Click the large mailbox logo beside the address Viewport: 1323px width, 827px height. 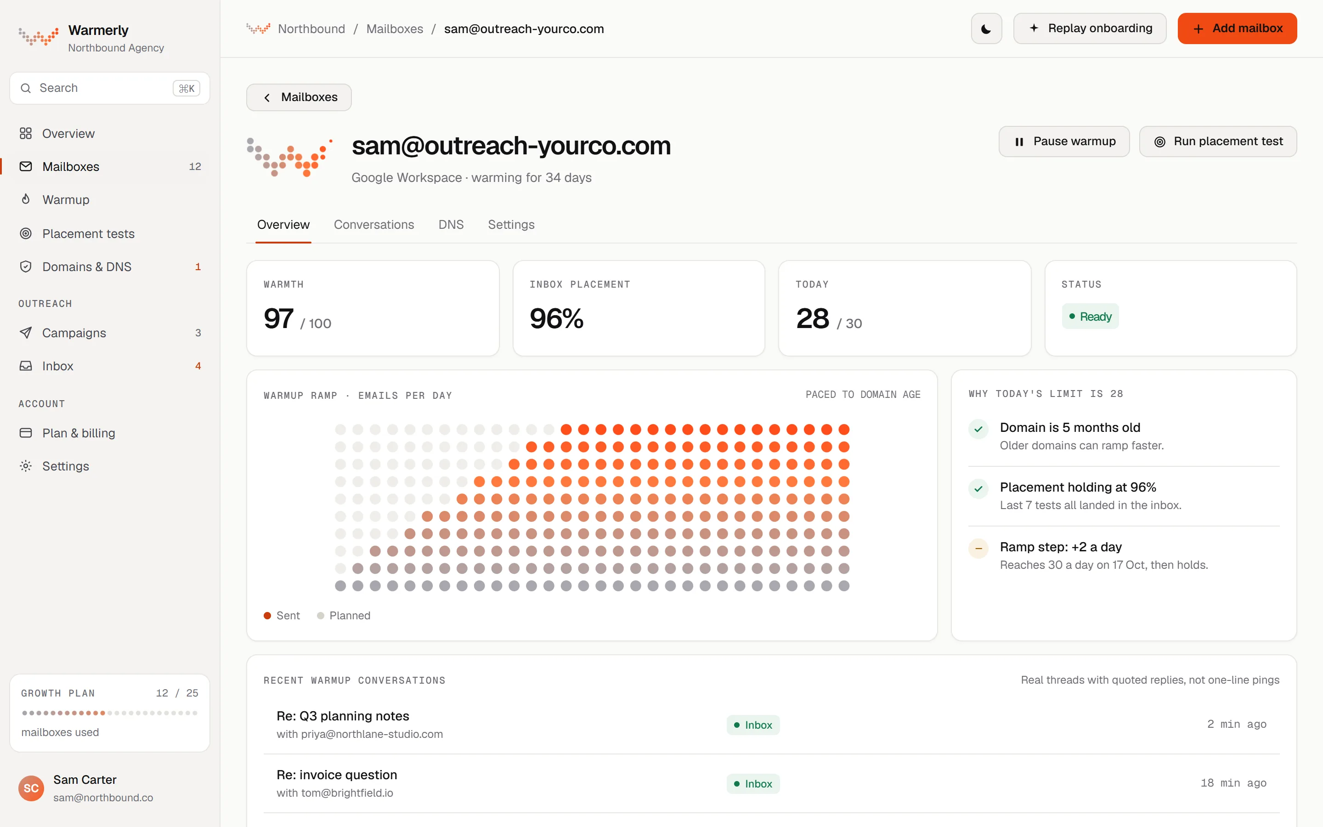point(290,158)
